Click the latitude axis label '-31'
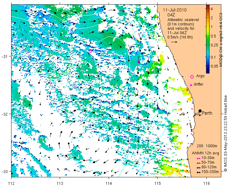Screen dimensions: 229x186 (5, 56)
